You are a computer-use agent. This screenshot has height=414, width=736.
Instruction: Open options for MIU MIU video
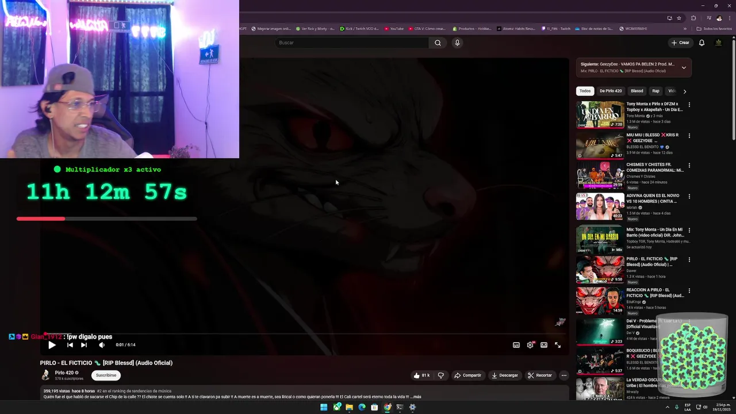click(689, 136)
